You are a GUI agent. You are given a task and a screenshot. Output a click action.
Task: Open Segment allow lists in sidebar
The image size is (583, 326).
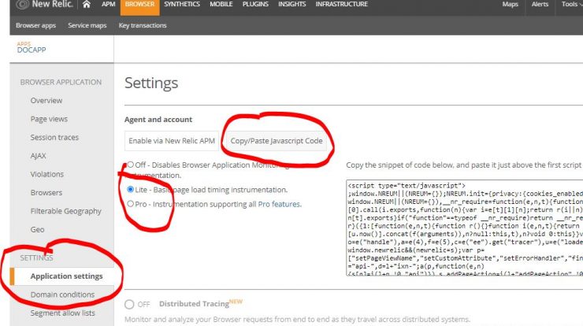pos(62,313)
